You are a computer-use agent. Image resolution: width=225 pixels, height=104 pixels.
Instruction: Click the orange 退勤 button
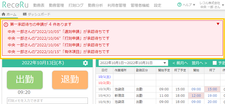coord(70,80)
